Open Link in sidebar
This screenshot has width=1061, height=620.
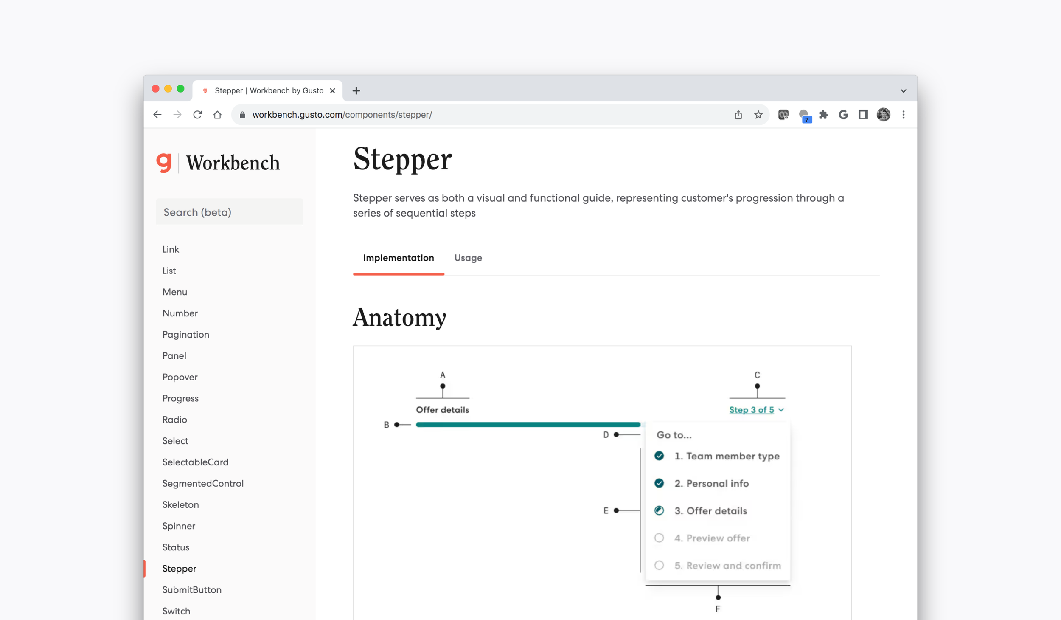point(171,249)
